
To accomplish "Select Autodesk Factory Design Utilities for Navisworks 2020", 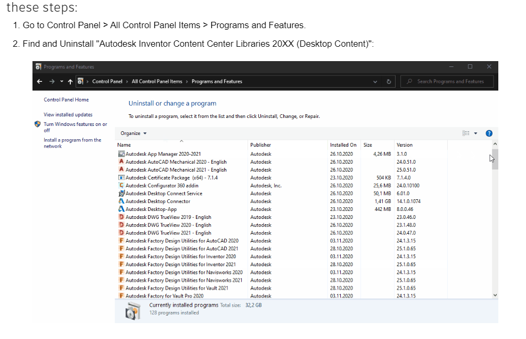I will click(x=184, y=273).
